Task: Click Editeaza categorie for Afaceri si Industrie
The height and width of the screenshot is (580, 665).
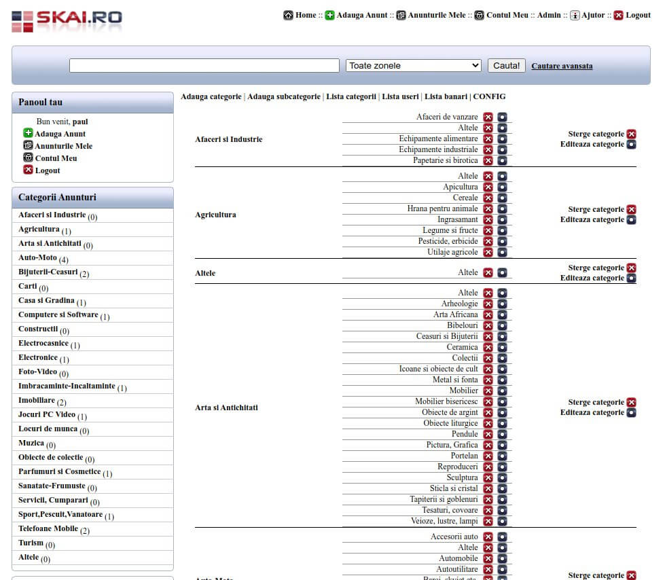Action: pyautogui.click(x=592, y=144)
